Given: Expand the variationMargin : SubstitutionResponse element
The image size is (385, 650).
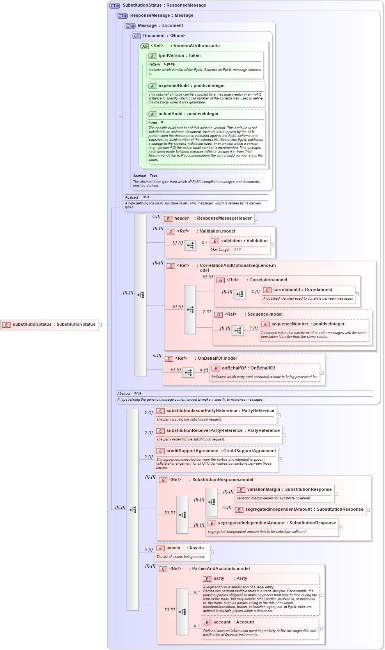Looking at the screenshot, I should pos(336,494).
